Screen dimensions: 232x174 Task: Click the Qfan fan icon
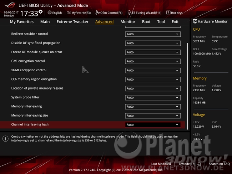[97, 12]
